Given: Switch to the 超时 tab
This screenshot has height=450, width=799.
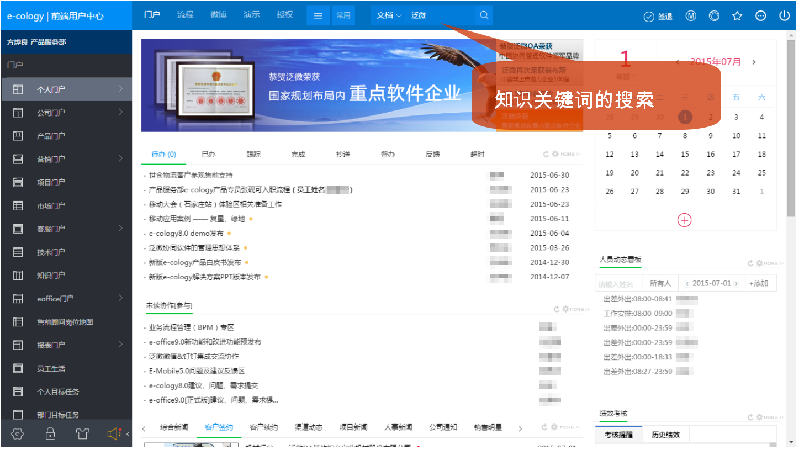Looking at the screenshot, I should point(477,155).
